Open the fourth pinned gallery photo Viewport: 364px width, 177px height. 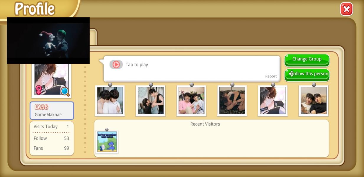point(232,101)
